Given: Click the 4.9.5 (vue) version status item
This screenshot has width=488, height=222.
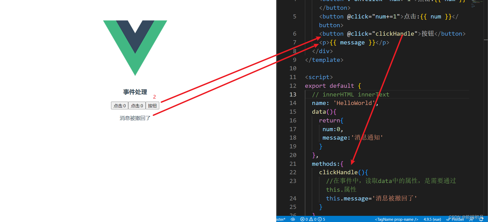Looking at the screenshot, I should tap(432, 219).
